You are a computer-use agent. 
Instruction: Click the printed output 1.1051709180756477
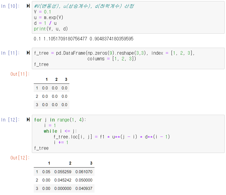tap(65, 39)
